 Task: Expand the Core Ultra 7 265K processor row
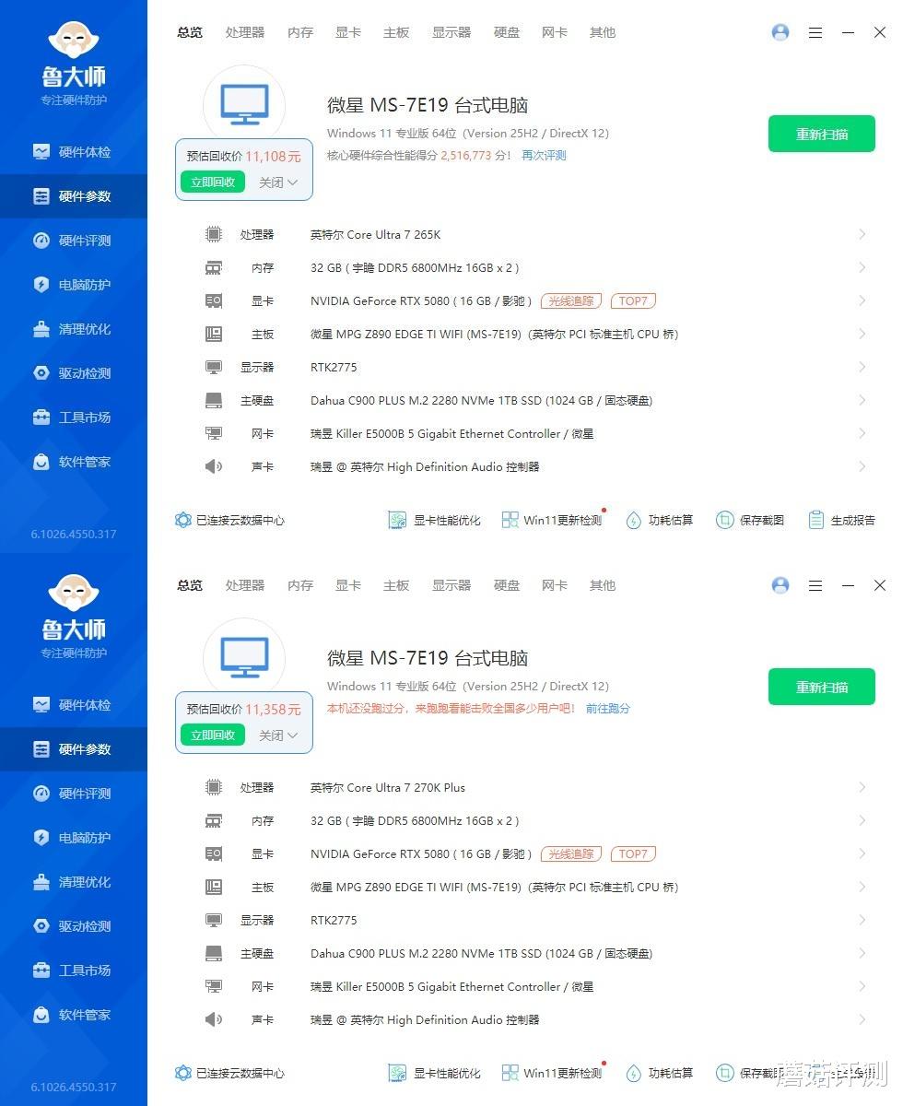coord(534,234)
